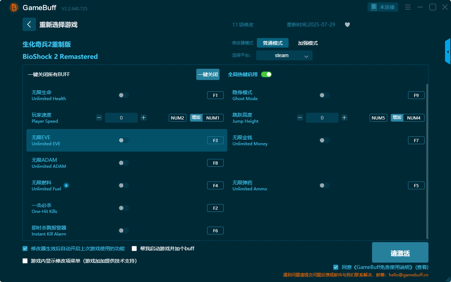Enable Unlimited Fuel switch
Viewport: 451px width, 282px height.
coord(124,185)
